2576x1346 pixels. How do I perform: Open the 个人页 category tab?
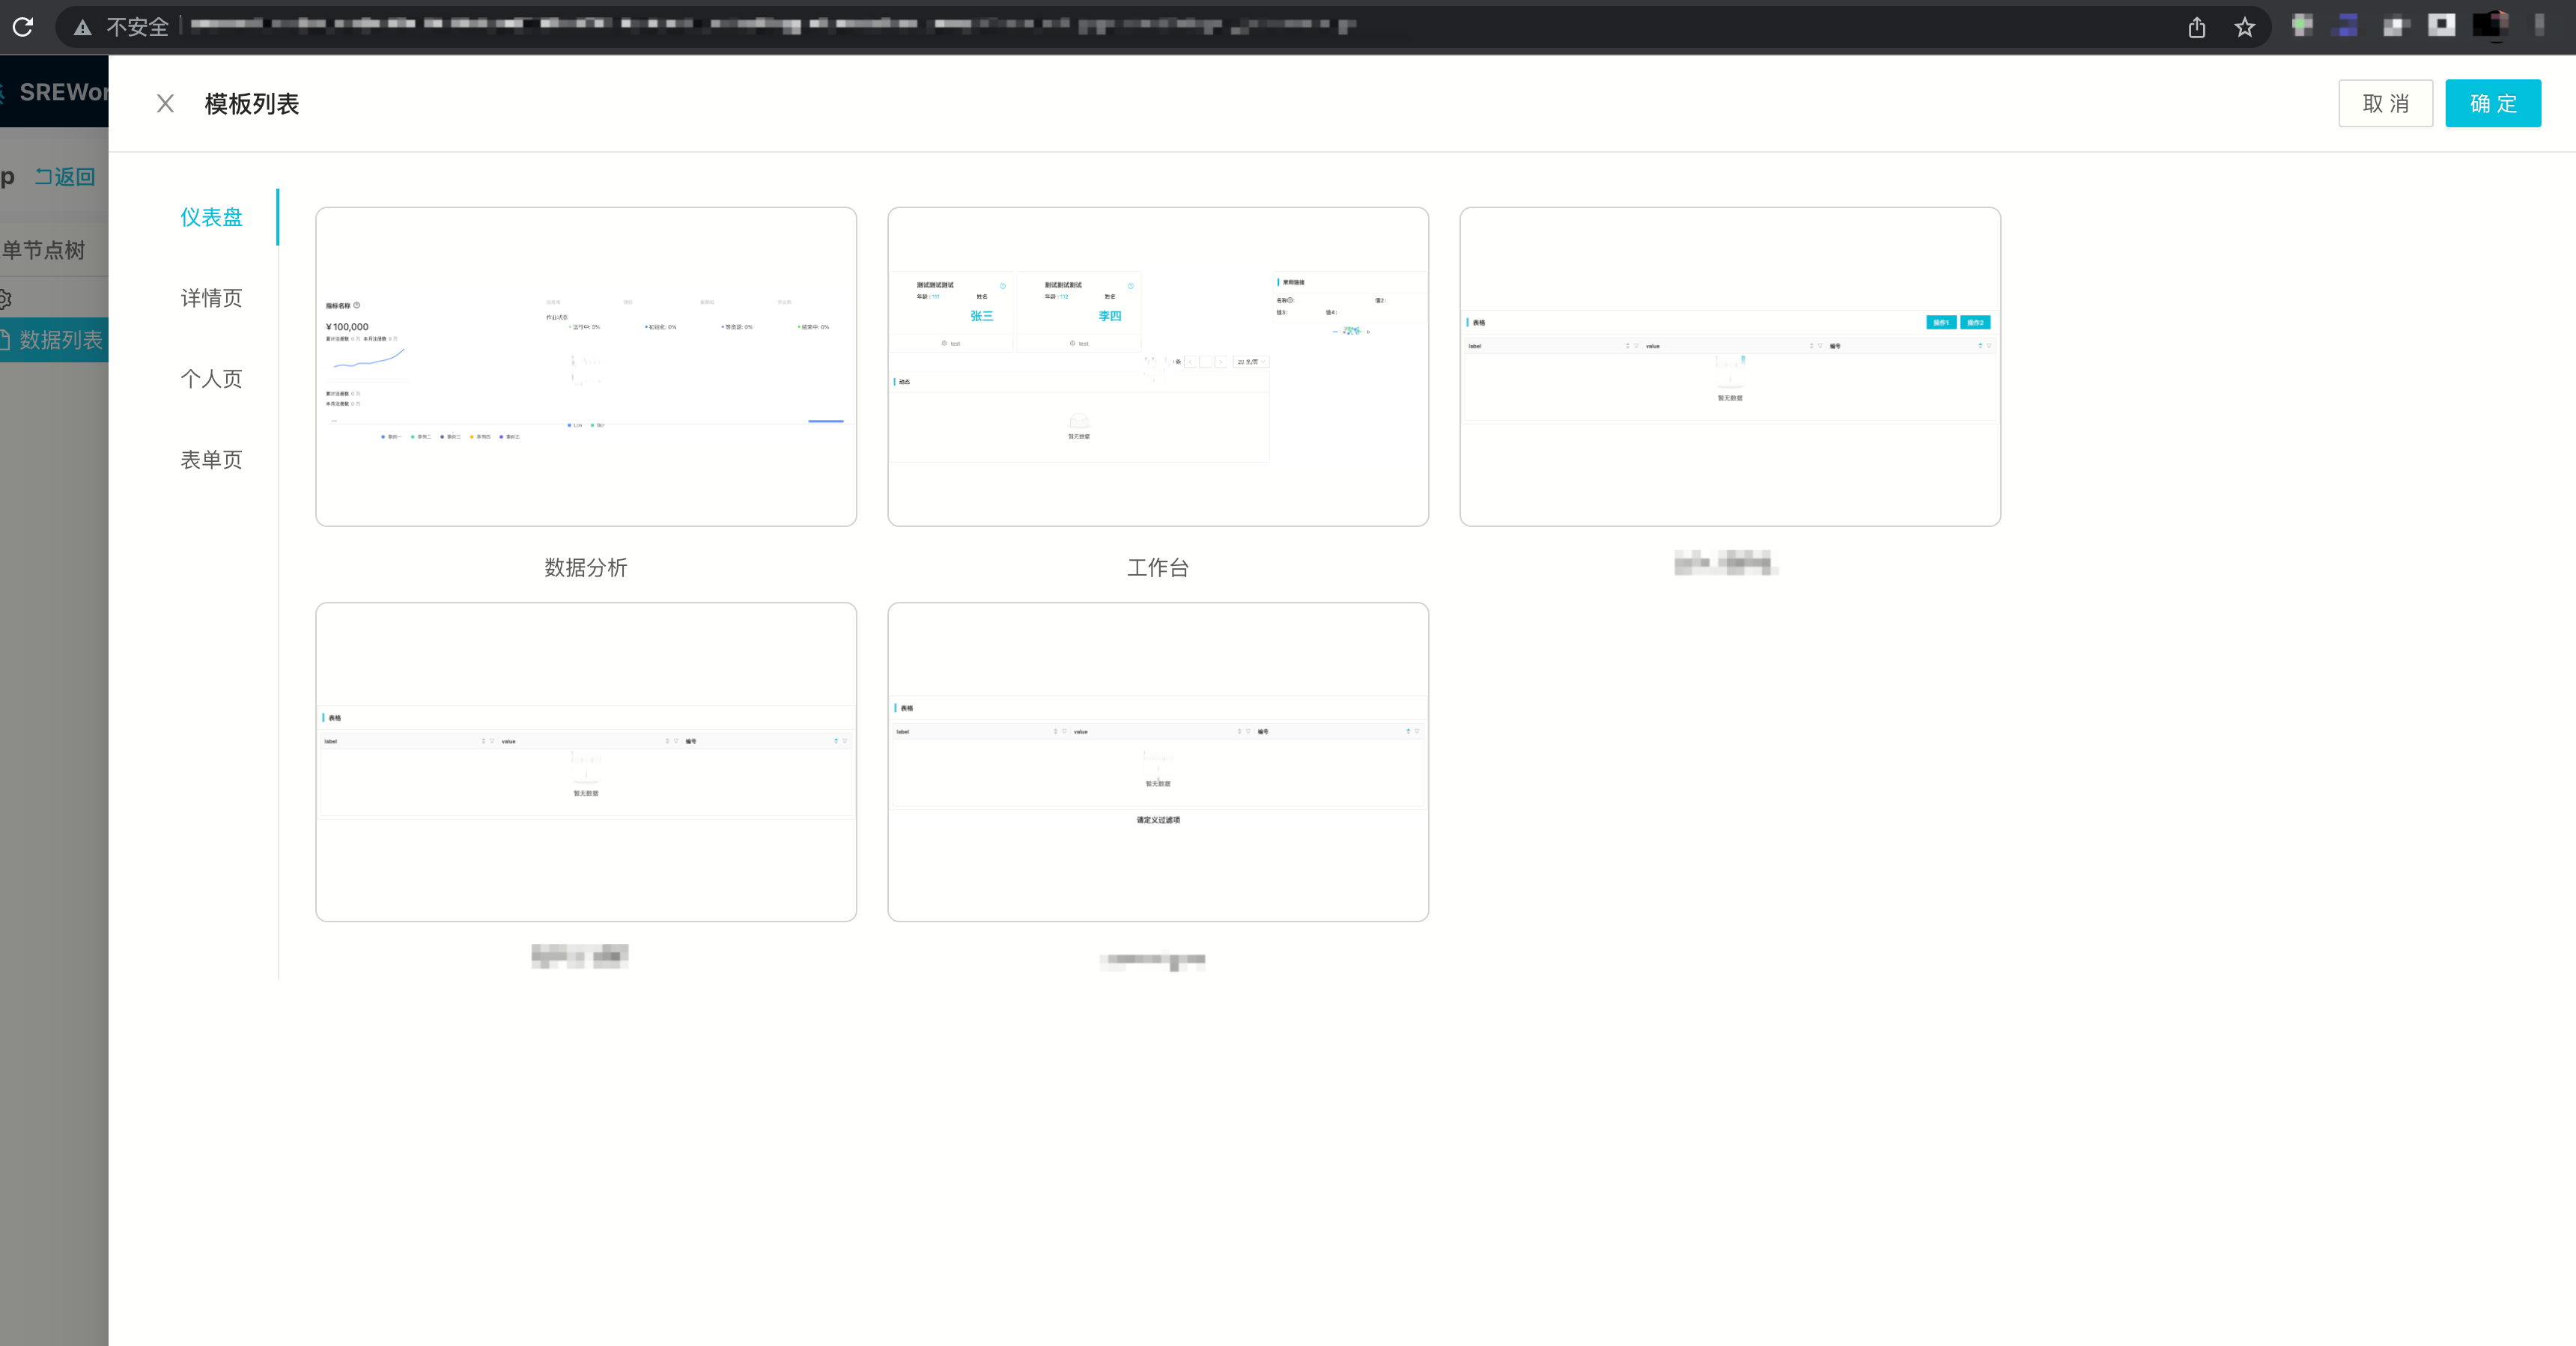[211, 379]
